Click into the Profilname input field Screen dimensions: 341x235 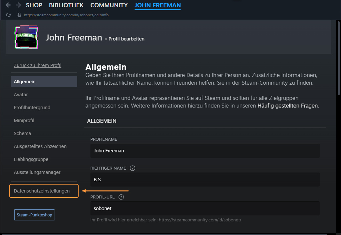[x=205, y=151]
